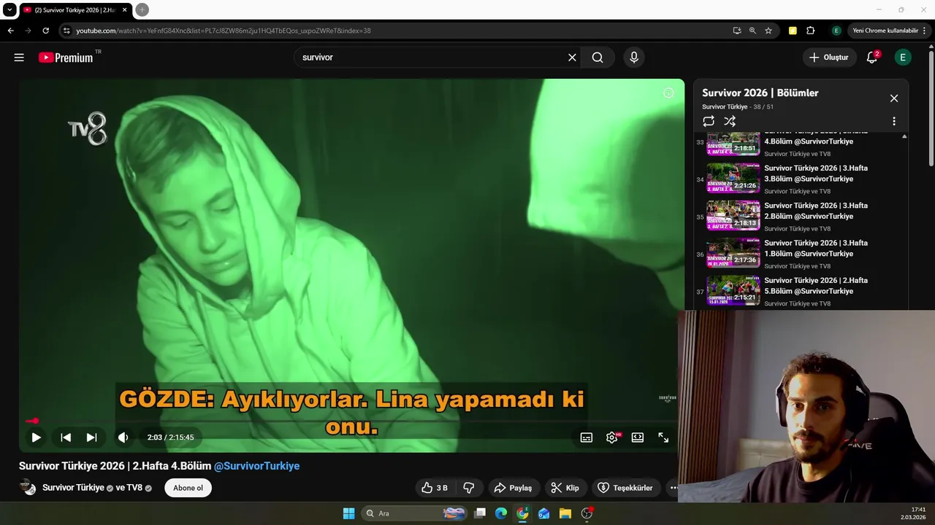Like the video with 3 B likes
Screen dimensions: 935x525
pyautogui.click(x=434, y=488)
